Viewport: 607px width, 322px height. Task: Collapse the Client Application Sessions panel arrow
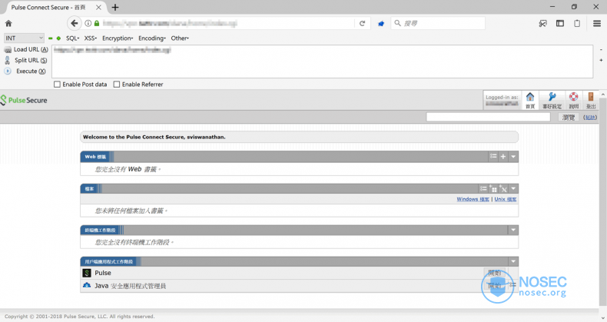pyautogui.click(x=513, y=261)
